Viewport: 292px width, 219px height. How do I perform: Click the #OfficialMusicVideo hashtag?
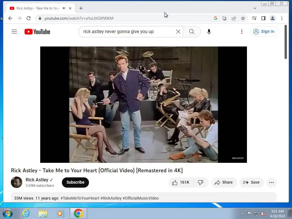click(x=141, y=198)
